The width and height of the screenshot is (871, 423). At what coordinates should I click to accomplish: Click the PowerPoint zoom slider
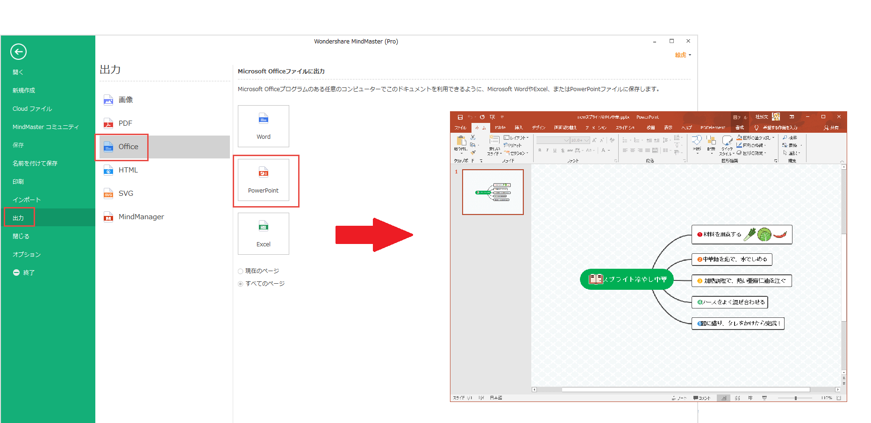click(x=796, y=398)
